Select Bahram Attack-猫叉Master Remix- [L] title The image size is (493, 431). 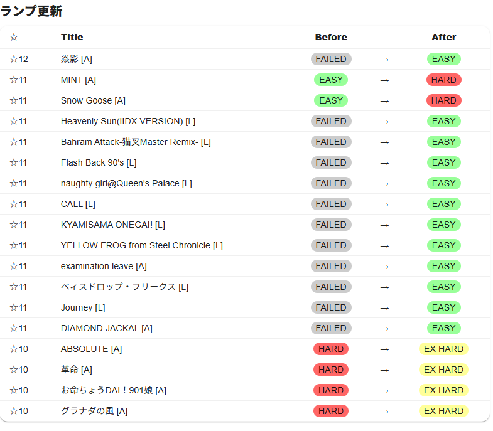[x=136, y=142]
